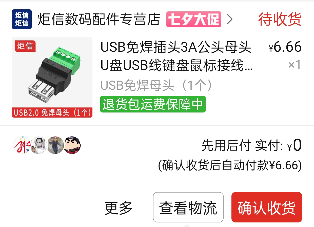Click 查看物流 to view logistics
The image size is (314, 227).
click(x=188, y=207)
